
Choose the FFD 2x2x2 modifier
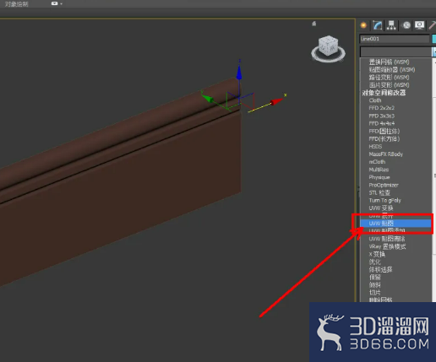[x=382, y=108]
